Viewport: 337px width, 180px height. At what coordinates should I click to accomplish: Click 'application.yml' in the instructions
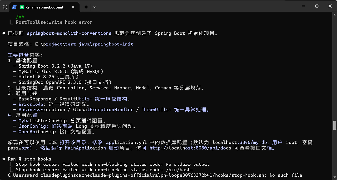(126, 143)
